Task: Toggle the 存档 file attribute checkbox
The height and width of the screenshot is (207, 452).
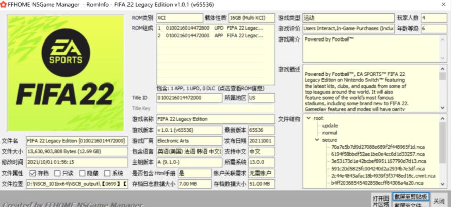Action: point(33,173)
